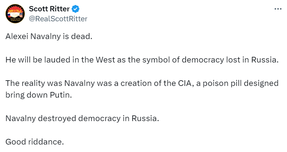
Task: Open the three-dot more options menu
Action: click(x=278, y=9)
